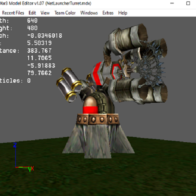196x196 pixels.
Task: Open the View menu
Action: [45, 13]
